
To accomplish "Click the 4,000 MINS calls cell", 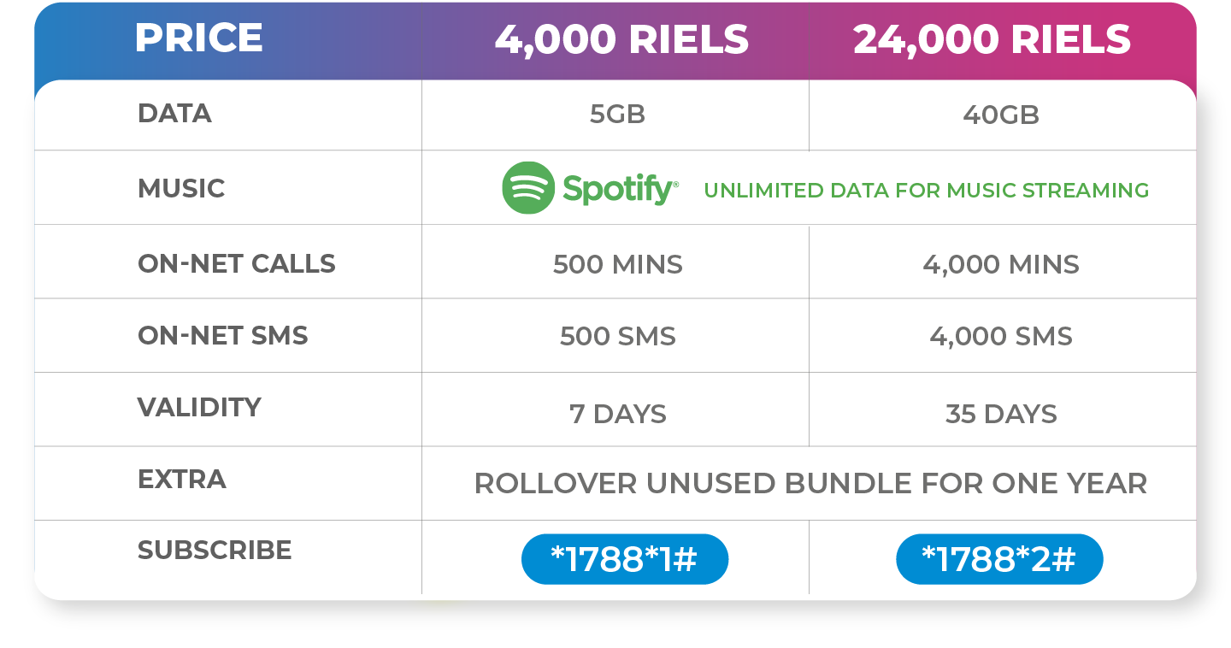I will [1001, 264].
